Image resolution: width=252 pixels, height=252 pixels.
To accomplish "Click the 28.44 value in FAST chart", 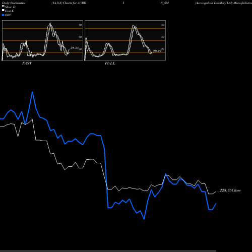I will [x=75, y=48].
